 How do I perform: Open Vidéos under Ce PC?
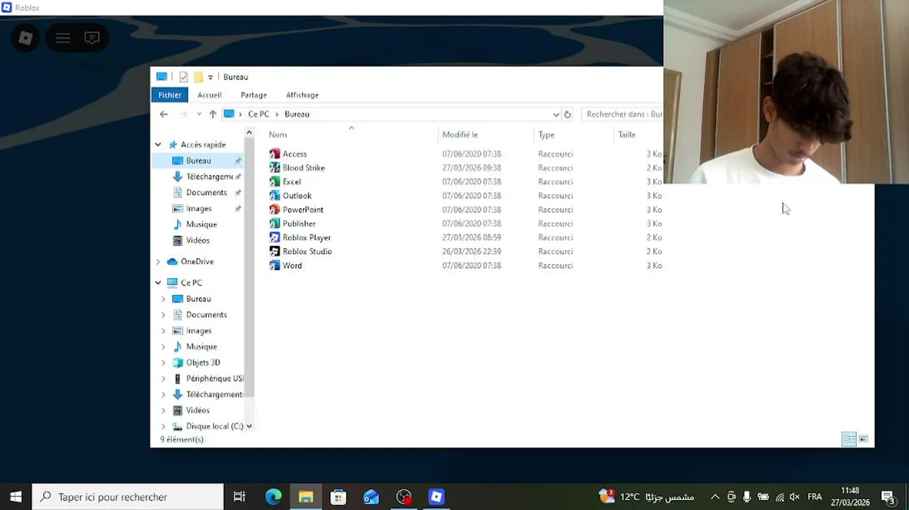(x=198, y=410)
